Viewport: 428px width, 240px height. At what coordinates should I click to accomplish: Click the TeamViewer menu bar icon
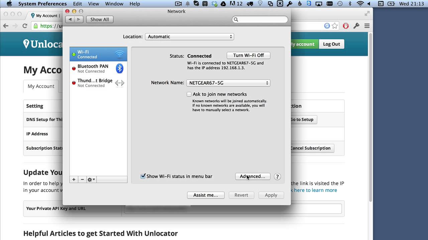[x=309, y=4]
